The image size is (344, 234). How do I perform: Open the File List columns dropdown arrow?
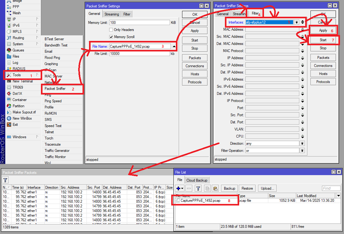pyautogui.click(x=338, y=196)
